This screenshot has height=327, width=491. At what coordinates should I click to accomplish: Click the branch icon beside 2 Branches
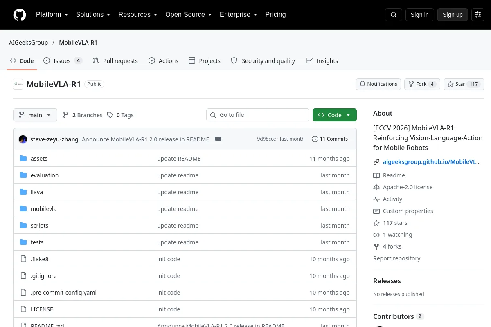(66, 115)
